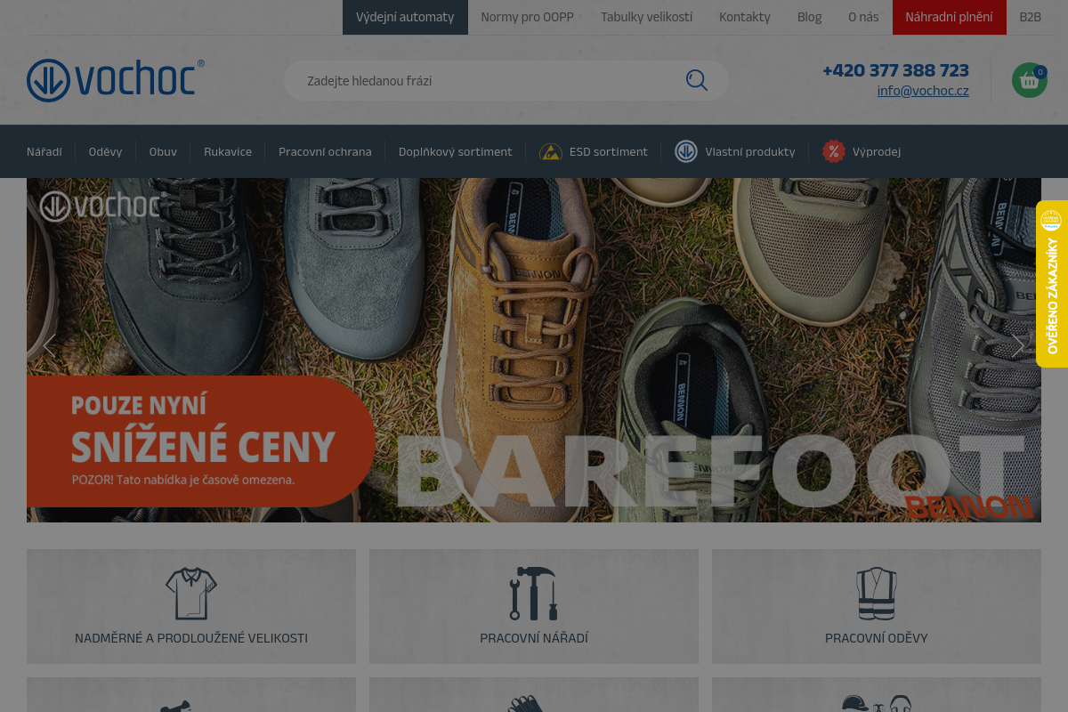Open Pracovní ochrana category menu
The width and height of the screenshot is (1068, 712).
tap(325, 151)
